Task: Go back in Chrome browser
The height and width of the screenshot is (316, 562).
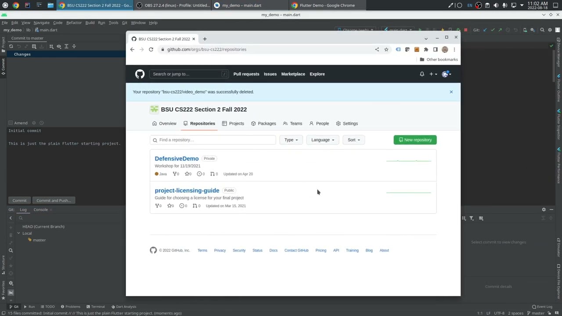Action: coord(132,50)
